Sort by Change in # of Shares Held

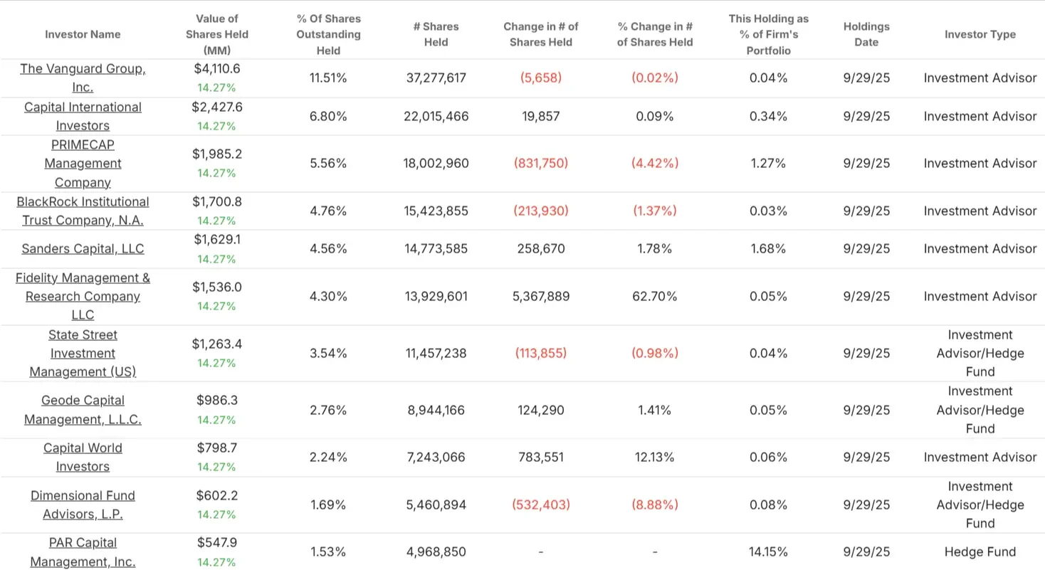pyautogui.click(x=541, y=34)
